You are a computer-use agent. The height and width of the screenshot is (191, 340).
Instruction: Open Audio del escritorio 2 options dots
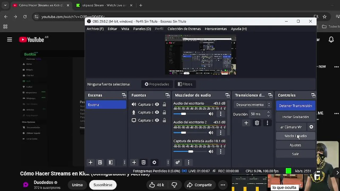(220, 133)
